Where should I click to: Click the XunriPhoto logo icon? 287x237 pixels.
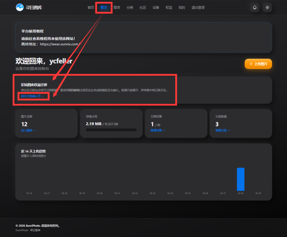coord(20,8)
